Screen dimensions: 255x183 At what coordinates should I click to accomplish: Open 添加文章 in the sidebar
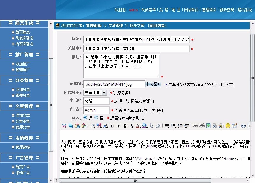click(23, 115)
